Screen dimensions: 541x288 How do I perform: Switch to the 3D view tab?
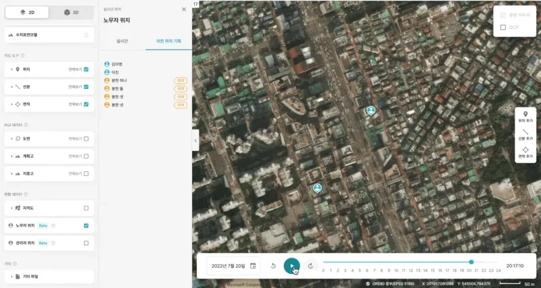point(71,12)
